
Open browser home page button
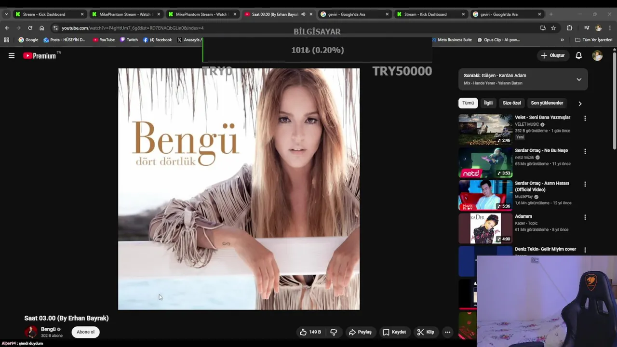41,28
